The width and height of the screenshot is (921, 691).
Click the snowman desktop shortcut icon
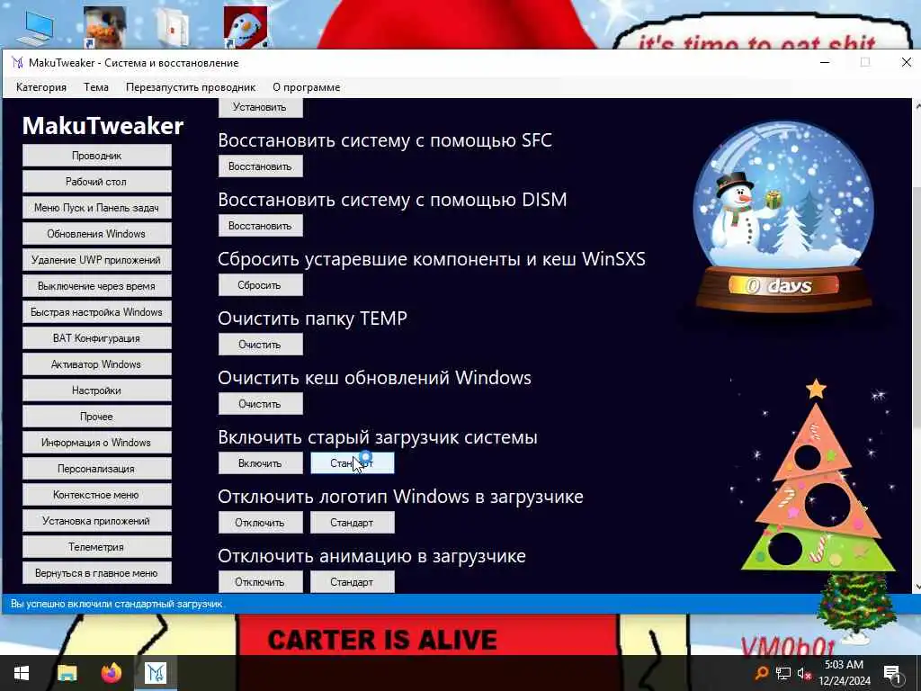pos(246,27)
